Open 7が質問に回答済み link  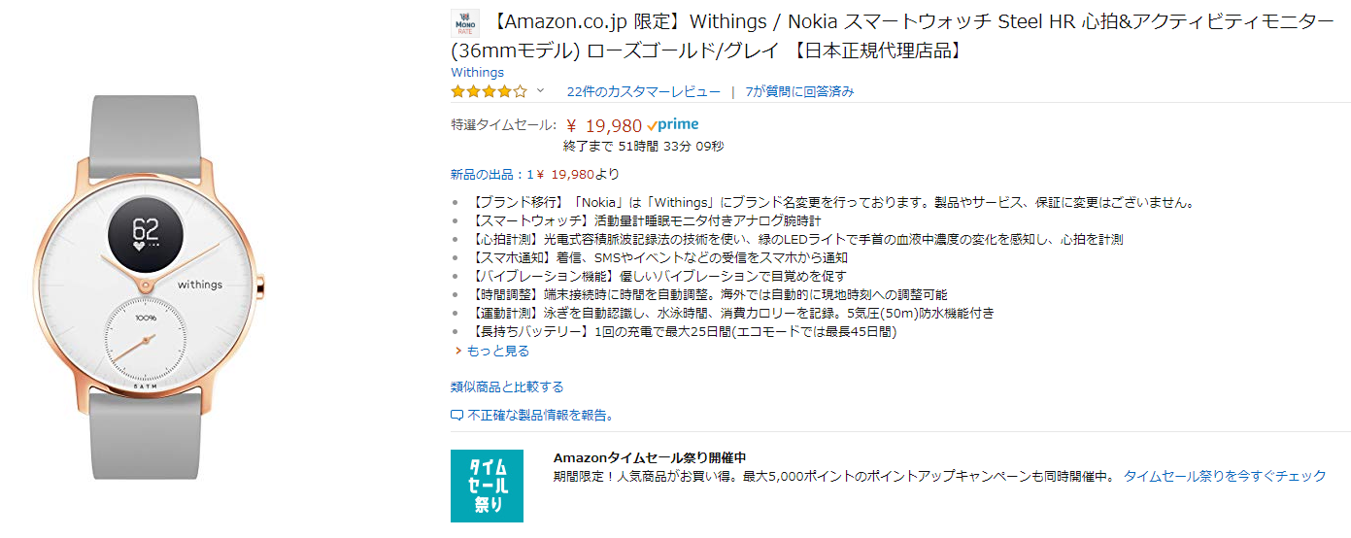(x=799, y=91)
